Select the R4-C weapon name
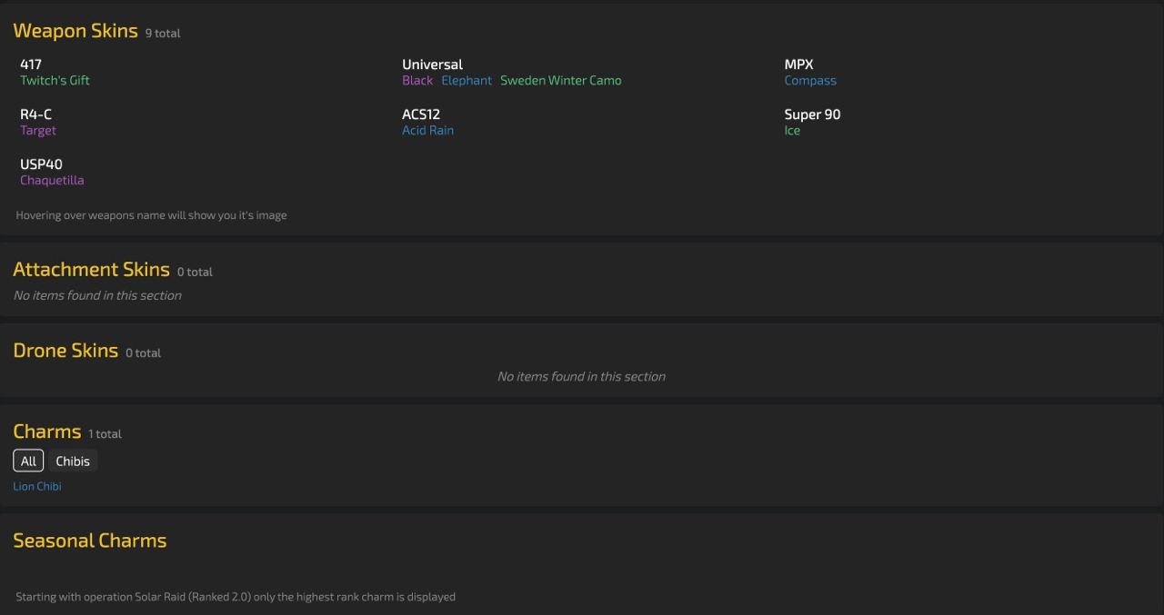 click(35, 114)
